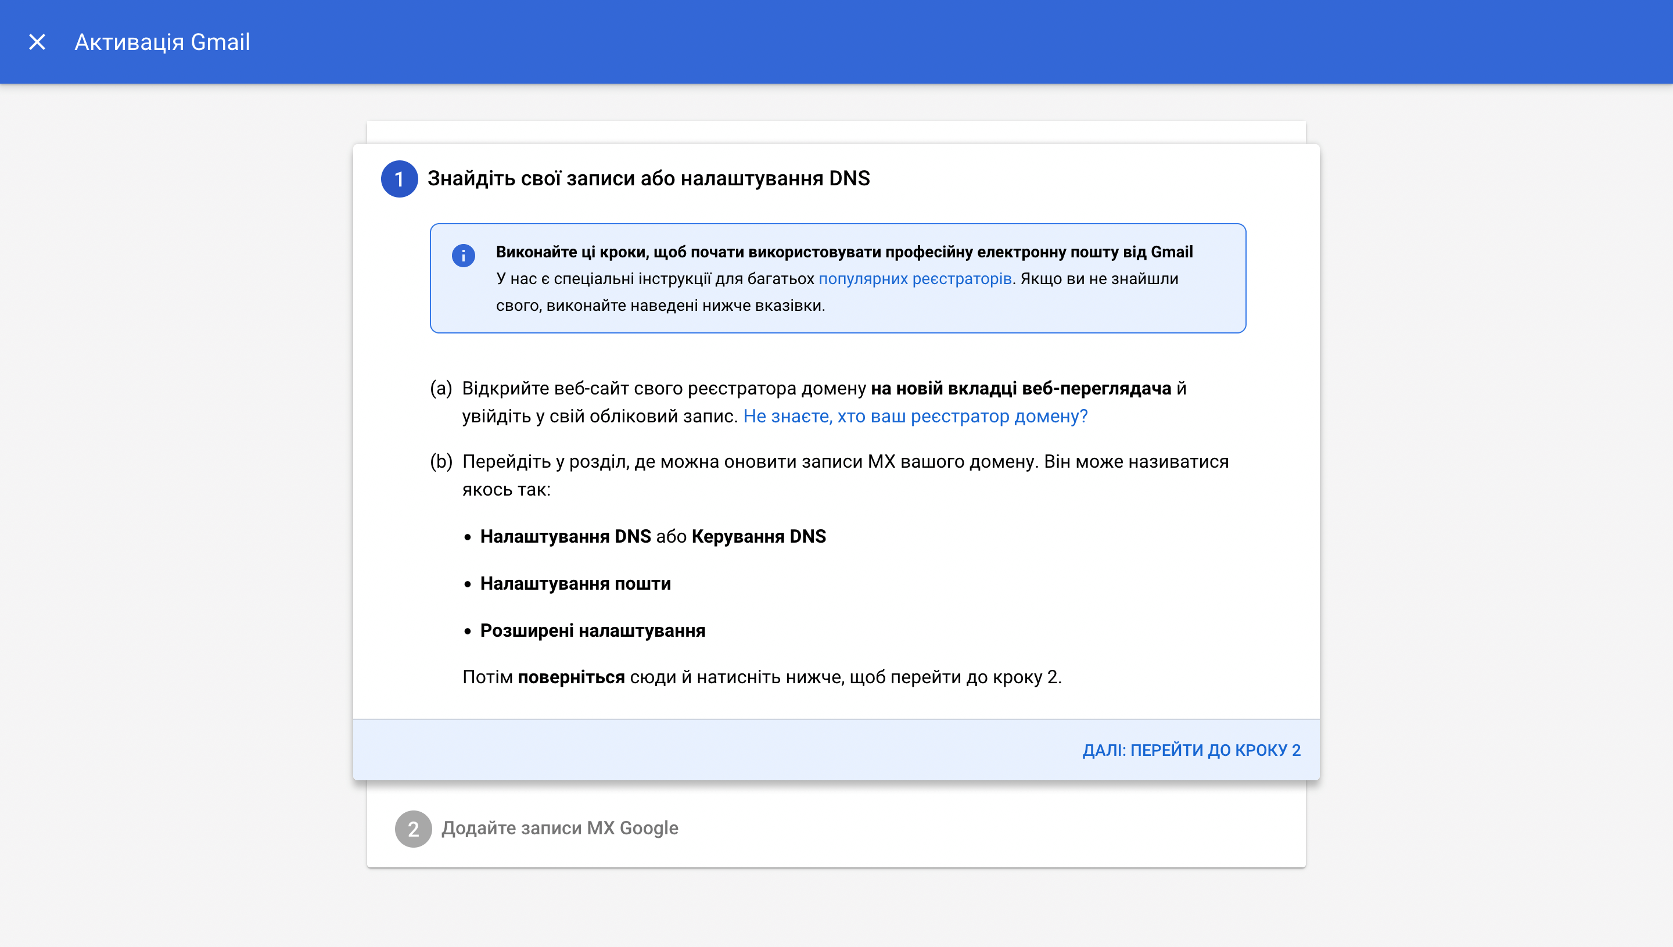The width and height of the screenshot is (1673, 947).
Task: Click the '(a)' instruction step label
Action: [441, 388]
